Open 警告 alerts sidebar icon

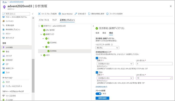(x=3, y=51)
